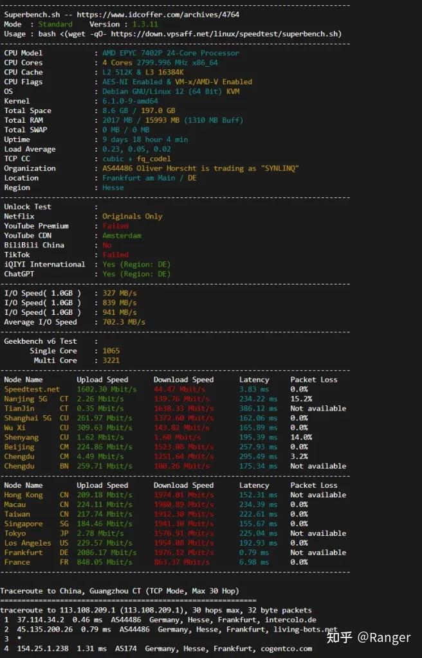
Task: Select the Organization AS44486 SYNLINQ text
Action: [201, 168]
